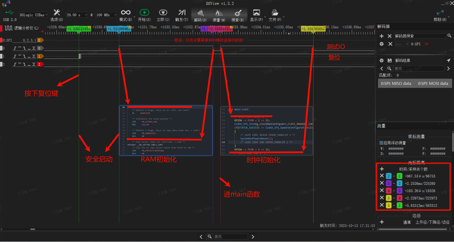Image resolution: width=454 pixels, height=242 pixels.
Task: Toggle the 0:SPI decoder settings gear button
Action: tap(382, 44)
